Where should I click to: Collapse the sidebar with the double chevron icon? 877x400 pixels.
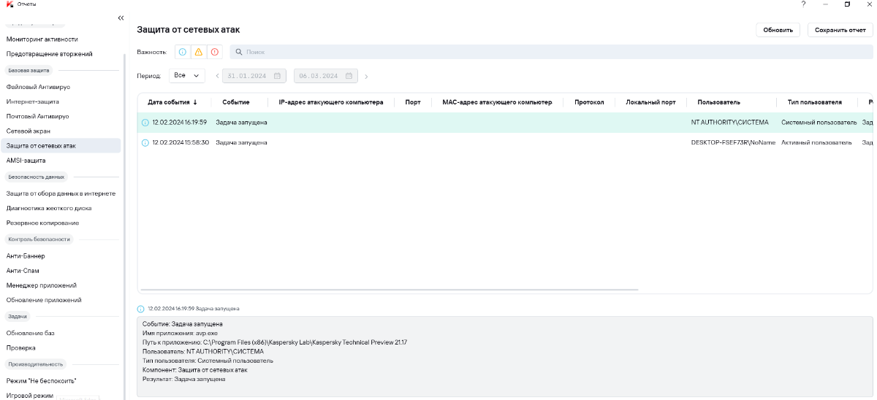click(121, 18)
